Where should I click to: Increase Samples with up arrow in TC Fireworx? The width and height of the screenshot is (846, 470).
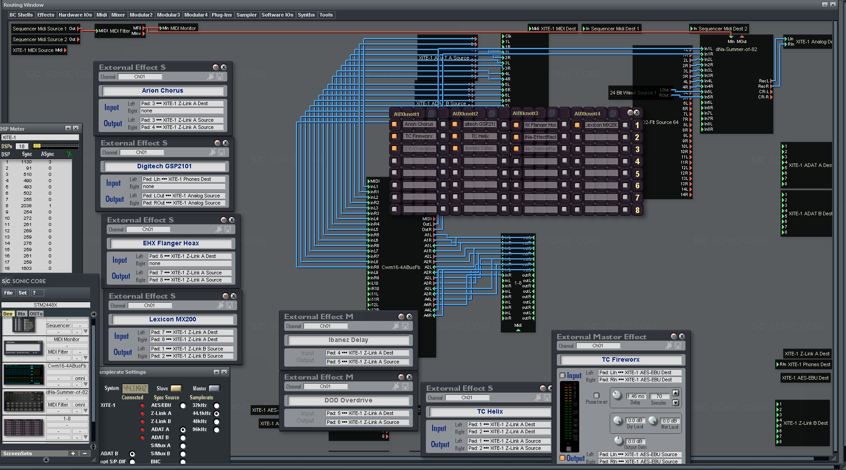pyautogui.click(x=676, y=393)
